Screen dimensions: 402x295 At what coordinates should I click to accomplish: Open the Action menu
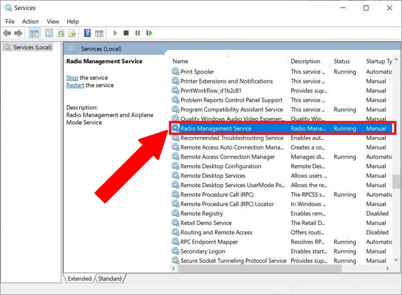pos(31,21)
